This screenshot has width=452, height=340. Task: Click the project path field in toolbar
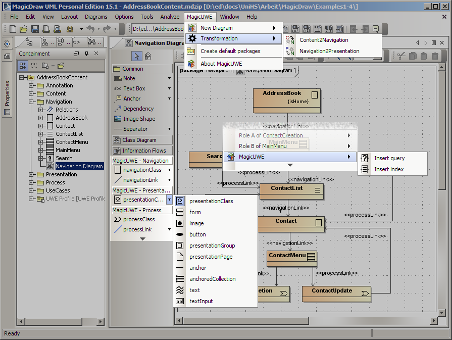pos(158,29)
